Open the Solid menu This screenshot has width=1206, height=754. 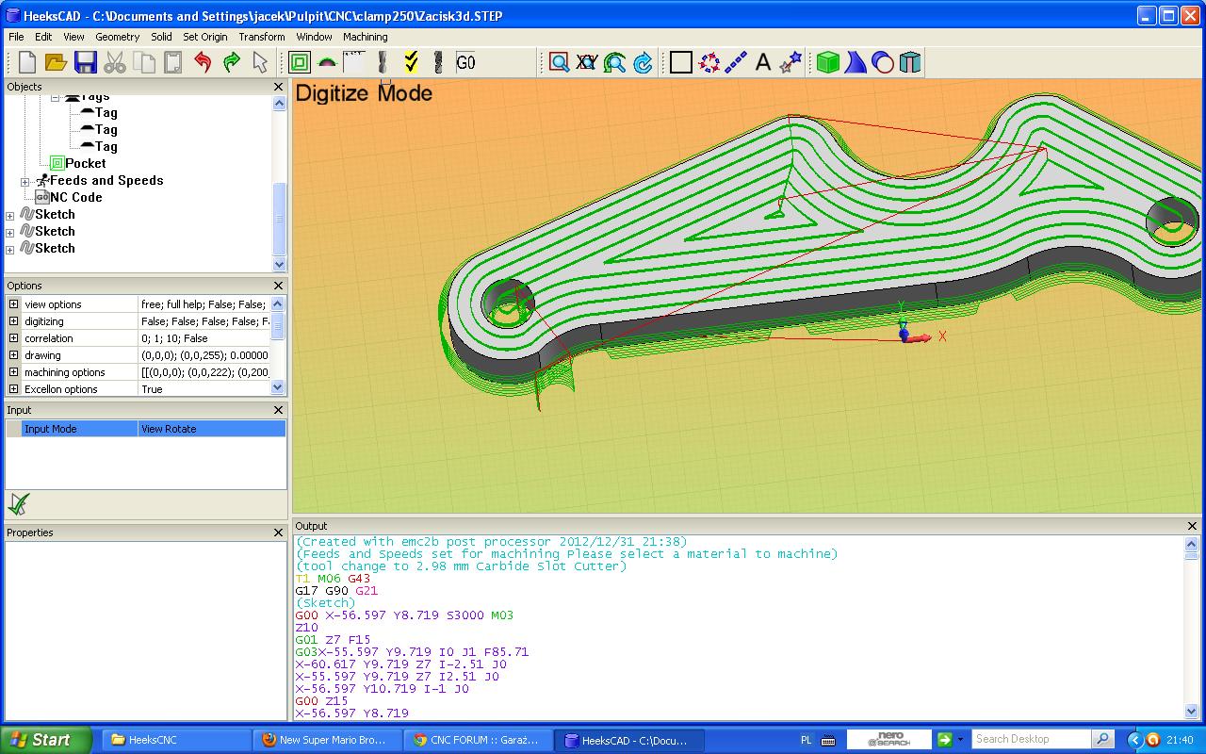(x=161, y=37)
